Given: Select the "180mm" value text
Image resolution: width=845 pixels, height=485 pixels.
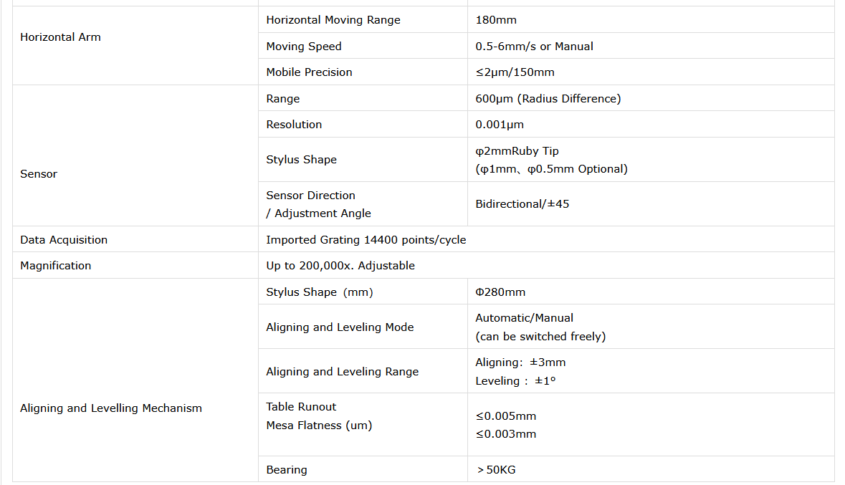Looking at the screenshot, I should coord(496,20).
